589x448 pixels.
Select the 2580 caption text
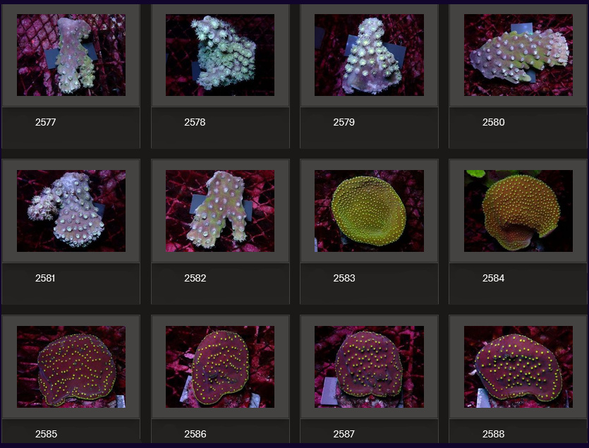click(x=493, y=122)
